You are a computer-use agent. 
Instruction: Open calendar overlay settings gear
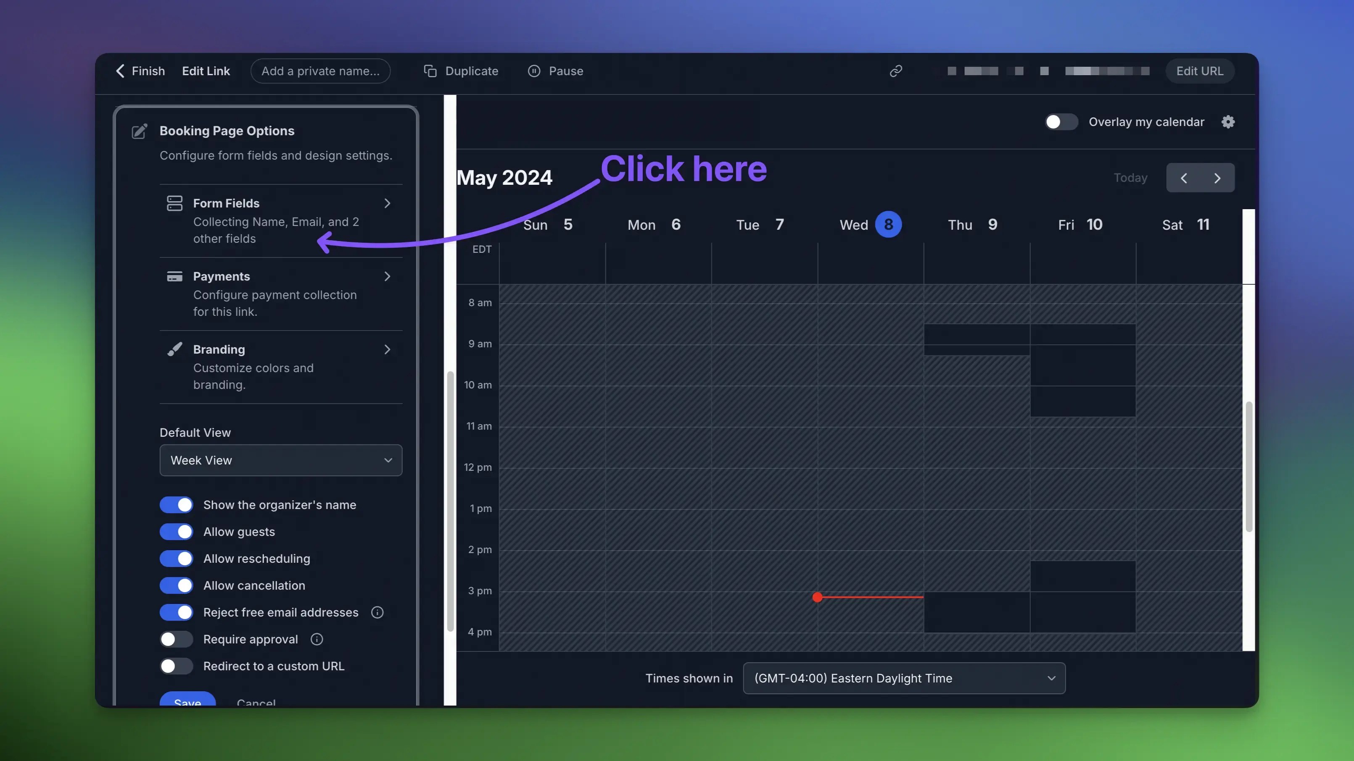[x=1228, y=122]
